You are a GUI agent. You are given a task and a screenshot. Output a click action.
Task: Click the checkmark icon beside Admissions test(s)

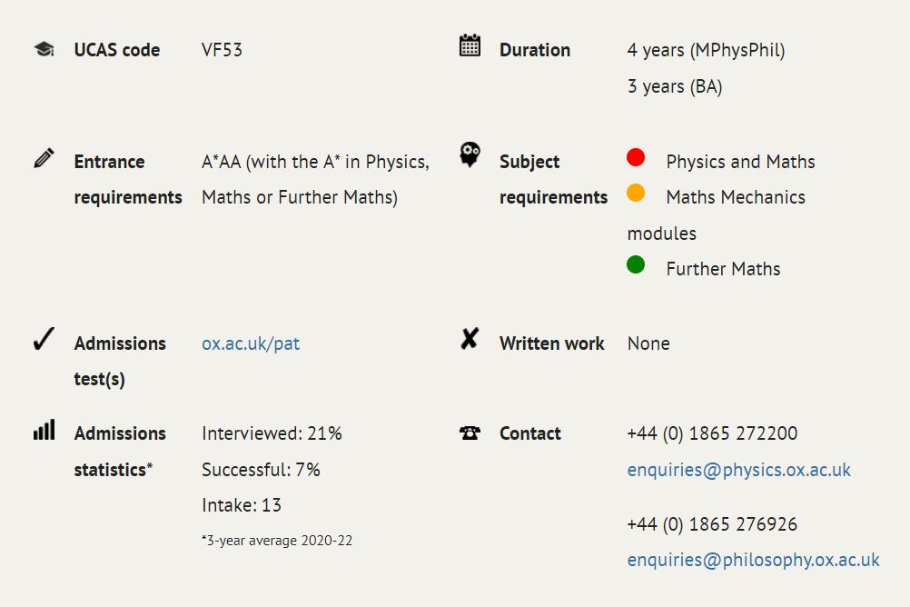45,339
